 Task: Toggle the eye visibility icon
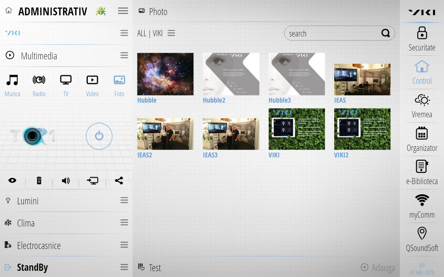click(x=12, y=181)
